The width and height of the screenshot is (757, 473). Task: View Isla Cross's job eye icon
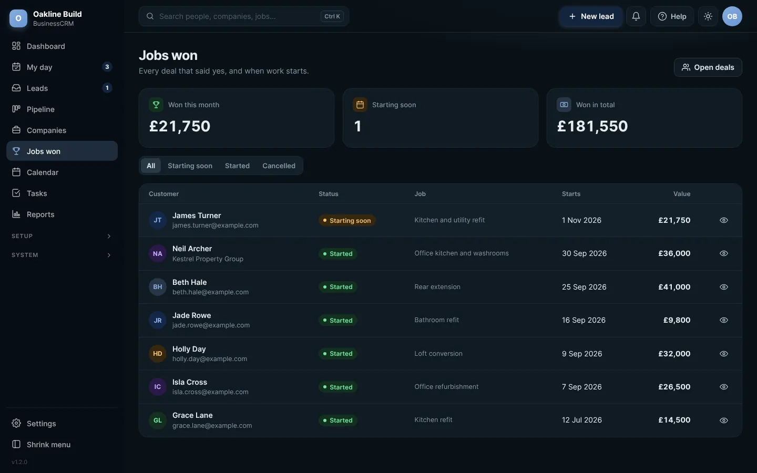coord(724,387)
